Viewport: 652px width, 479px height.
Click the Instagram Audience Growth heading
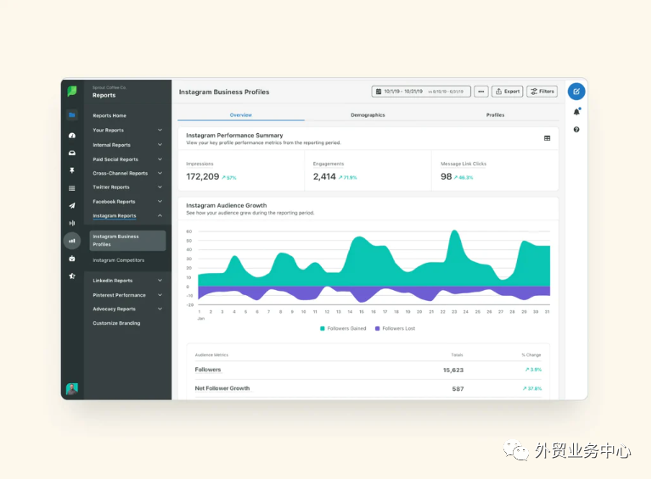[x=227, y=205]
